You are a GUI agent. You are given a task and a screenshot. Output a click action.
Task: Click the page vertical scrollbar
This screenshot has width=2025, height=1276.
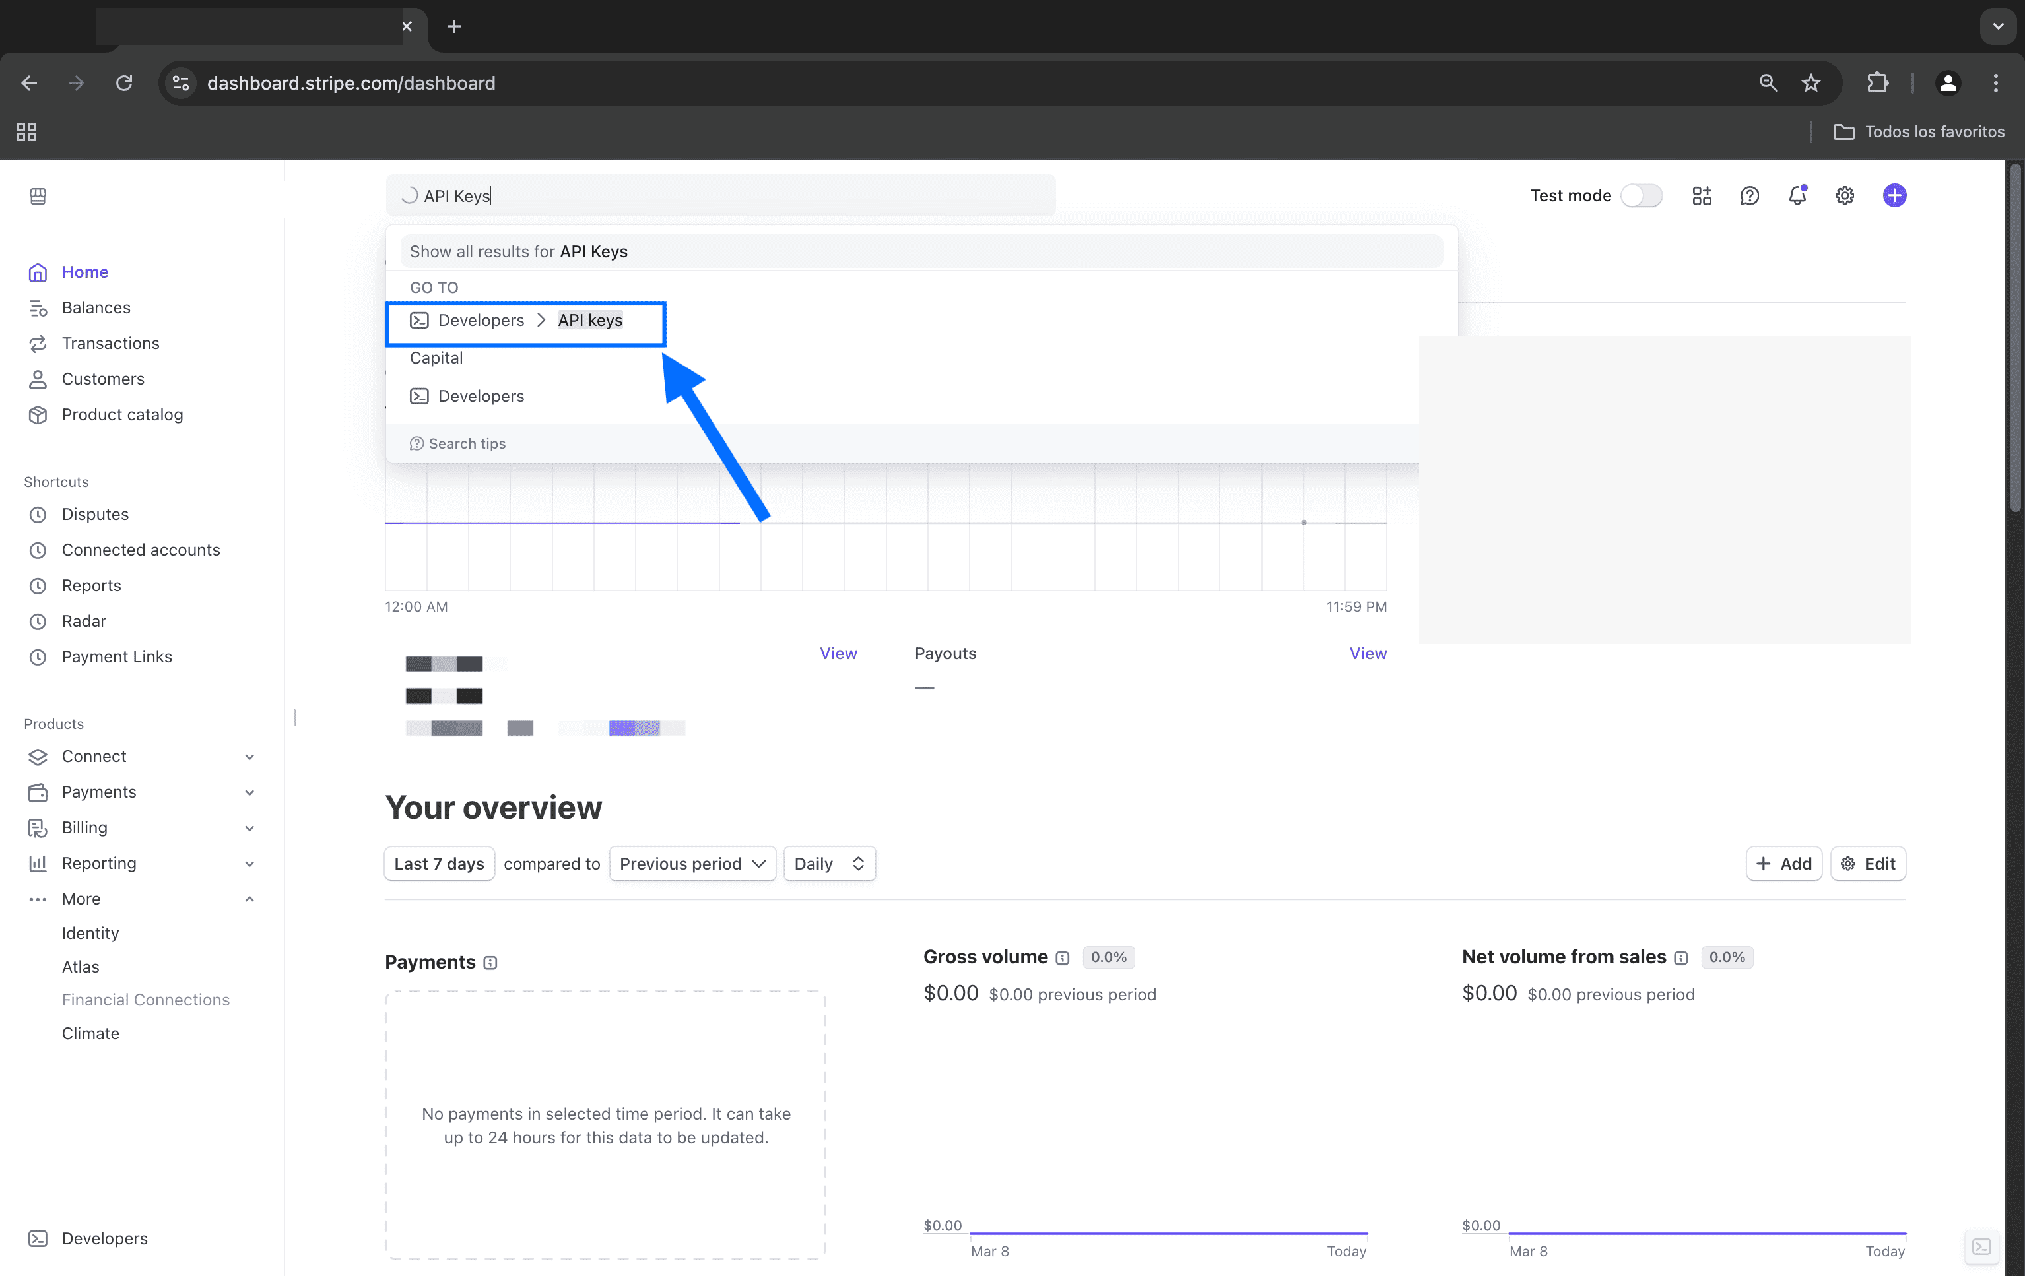pos(2015,336)
